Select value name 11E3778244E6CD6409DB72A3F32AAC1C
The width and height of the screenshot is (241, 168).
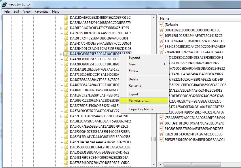195,41
